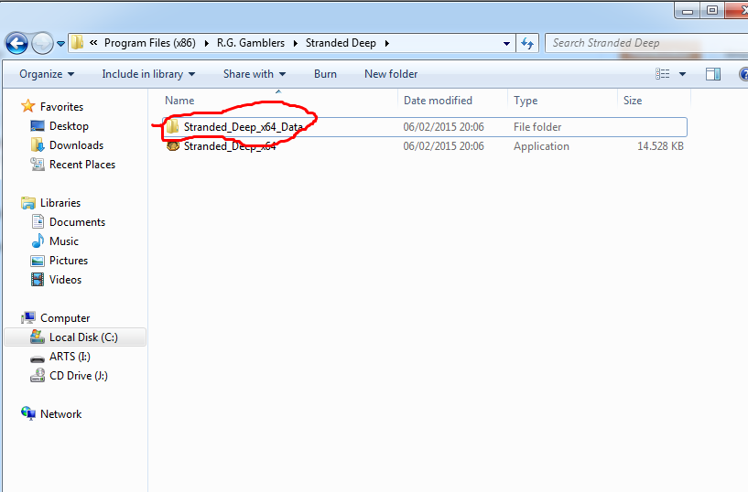748x492 pixels.
Task: Click the Pictures library icon
Action: (x=38, y=261)
